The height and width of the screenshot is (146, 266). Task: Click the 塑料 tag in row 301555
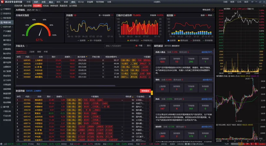coord(80,100)
